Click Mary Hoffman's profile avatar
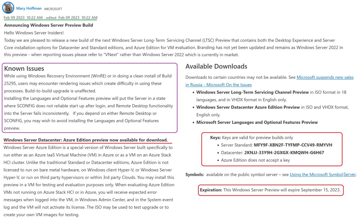The width and height of the screenshot is (360, 222). coord(8,8)
